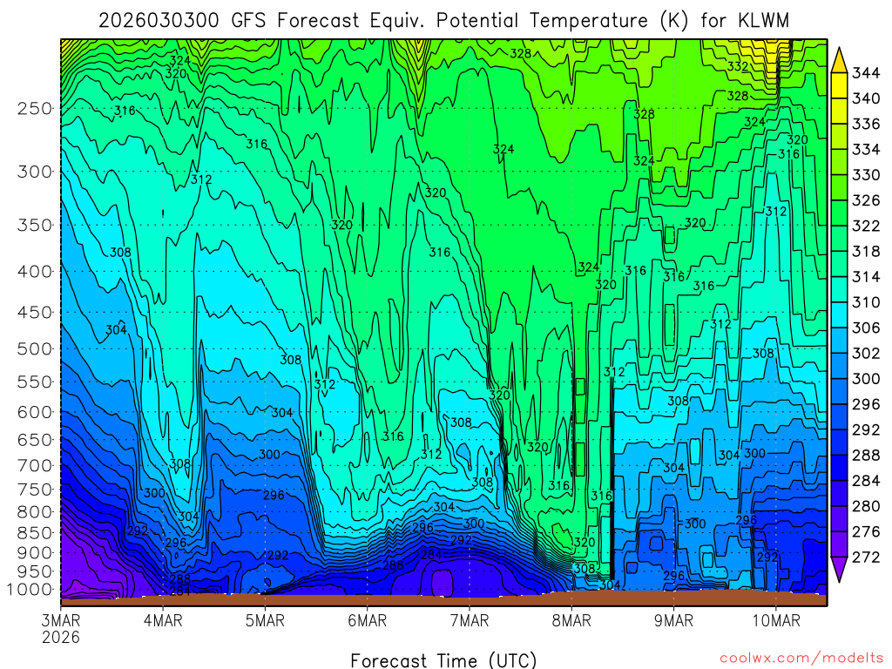This screenshot has width=892, height=669.
Task: Click the 800 pressure level axis label
Action: pos(35,511)
